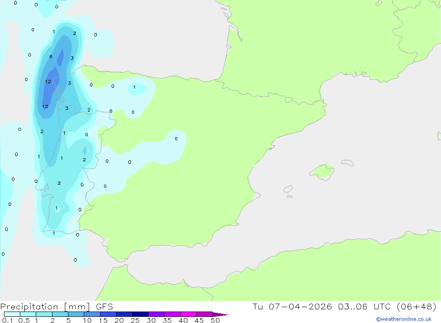Click the "50" legend scale label
Viewport: 441px width, 323px height.
215,320
